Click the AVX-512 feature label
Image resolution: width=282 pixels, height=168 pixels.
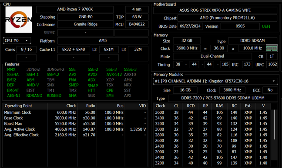tap(114, 75)
